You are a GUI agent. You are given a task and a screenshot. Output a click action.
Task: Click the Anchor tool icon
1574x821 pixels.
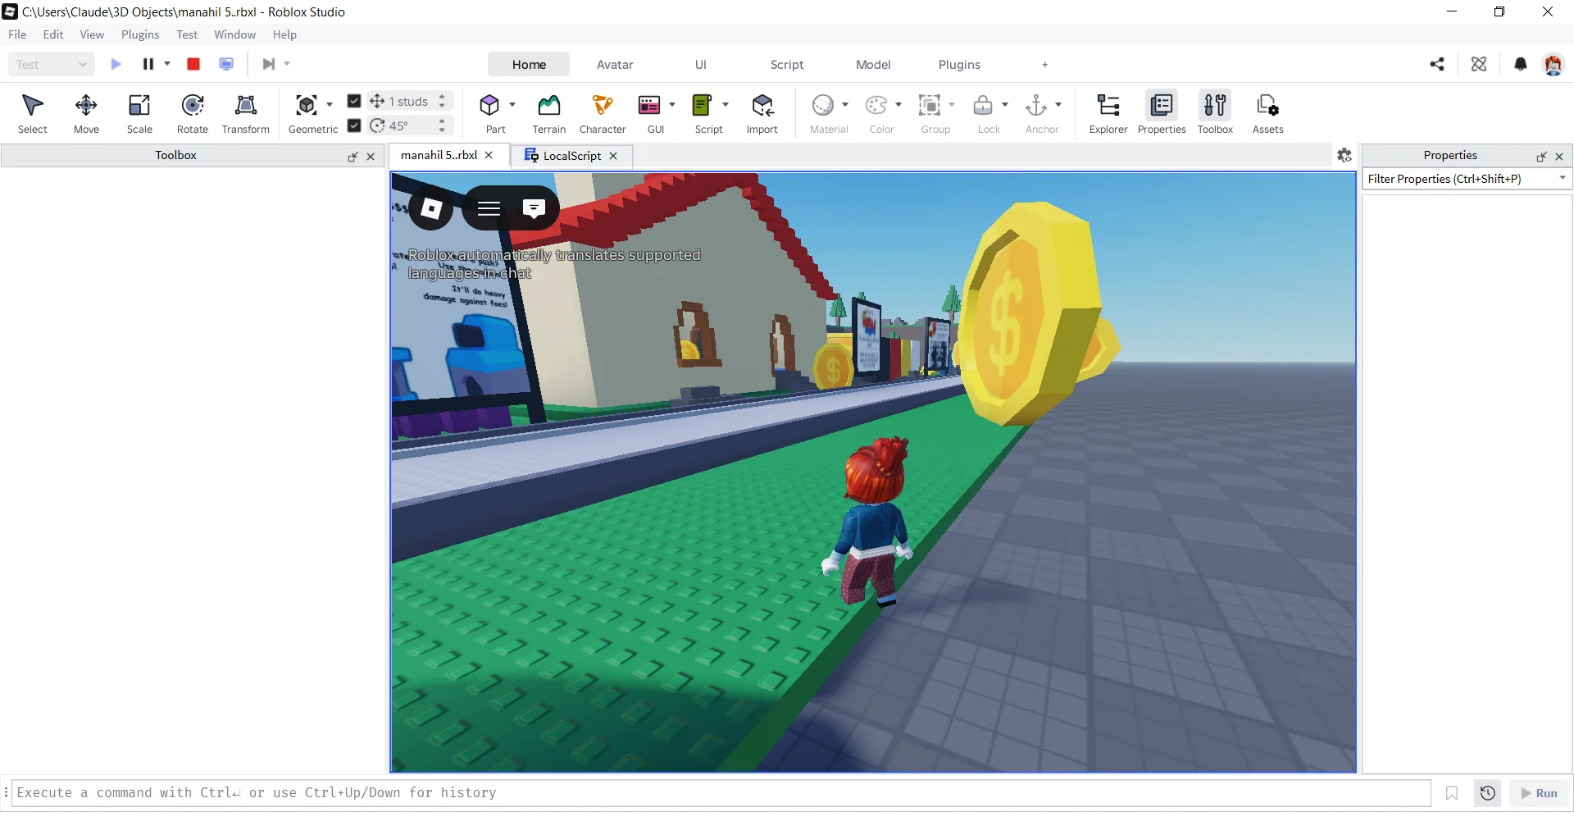(1036, 105)
